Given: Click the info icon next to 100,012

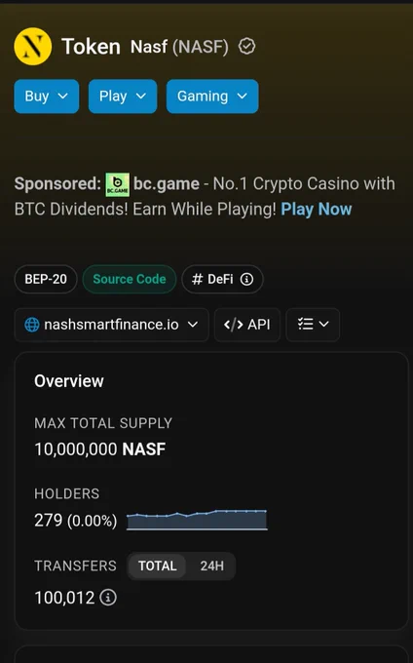Looking at the screenshot, I should (x=108, y=598).
